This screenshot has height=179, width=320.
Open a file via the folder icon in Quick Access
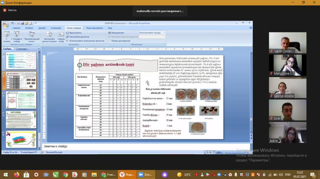click(x=26, y=23)
